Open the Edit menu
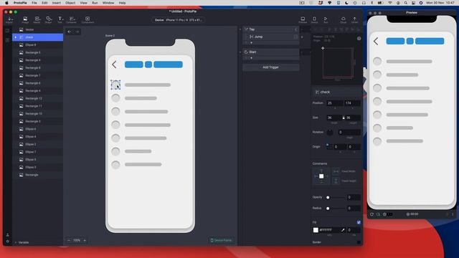 (x=44, y=3)
